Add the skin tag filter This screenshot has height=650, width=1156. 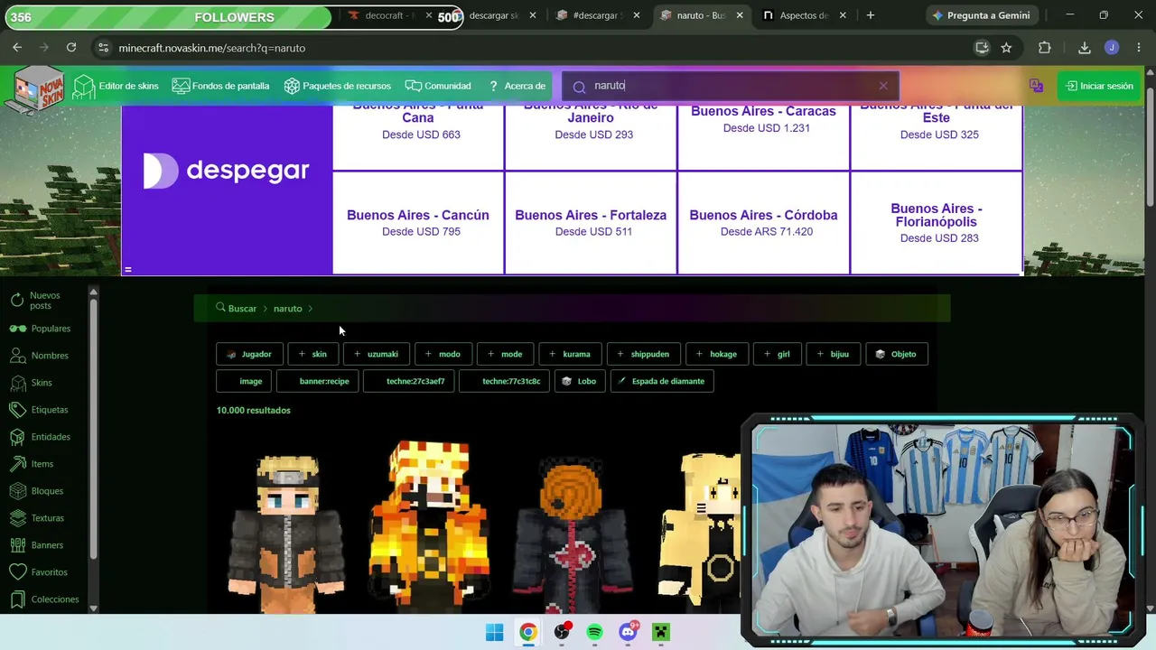(312, 354)
